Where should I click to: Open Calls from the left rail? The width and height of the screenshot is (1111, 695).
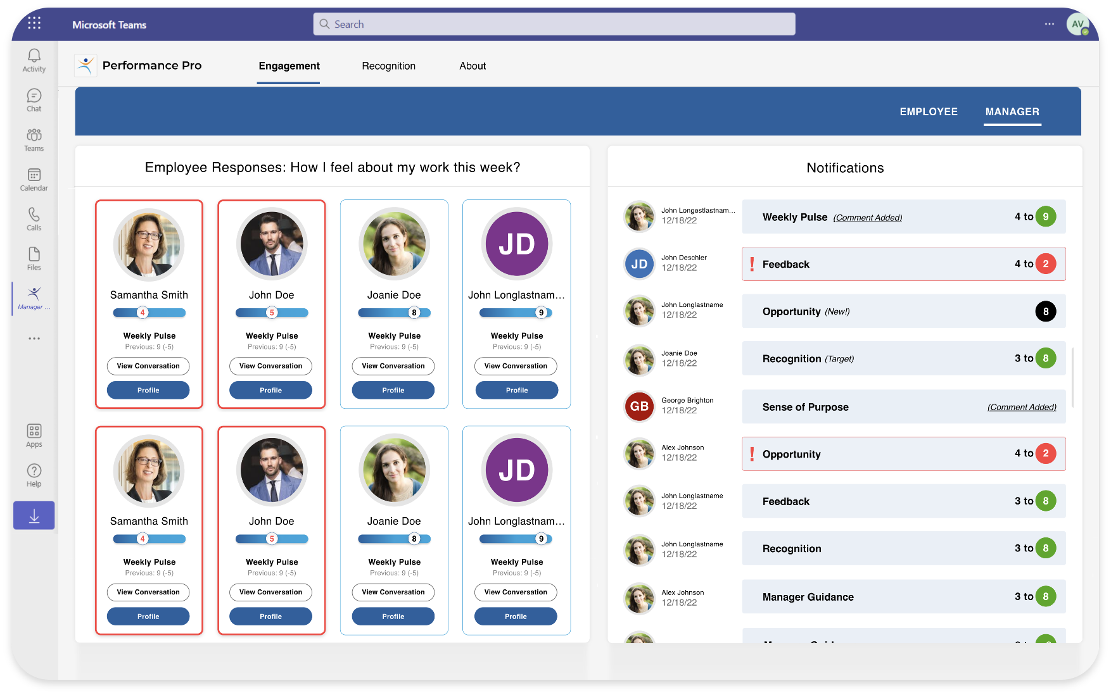(34, 219)
